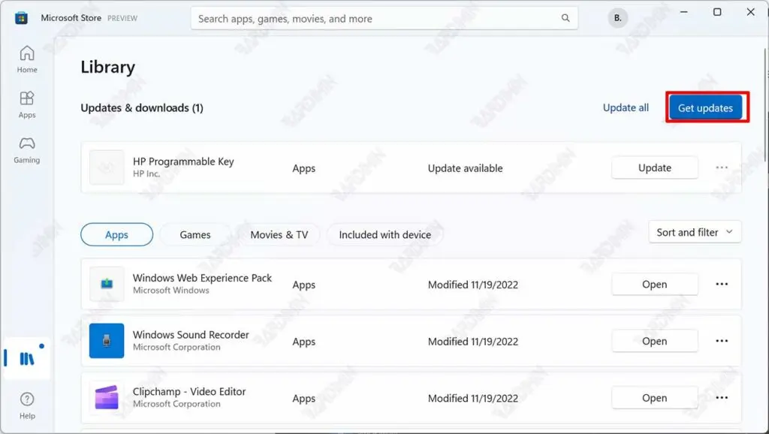This screenshot has width=769, height=434.
Task: Open the user profile avatar B.
Action: click(x=617, y=18)
